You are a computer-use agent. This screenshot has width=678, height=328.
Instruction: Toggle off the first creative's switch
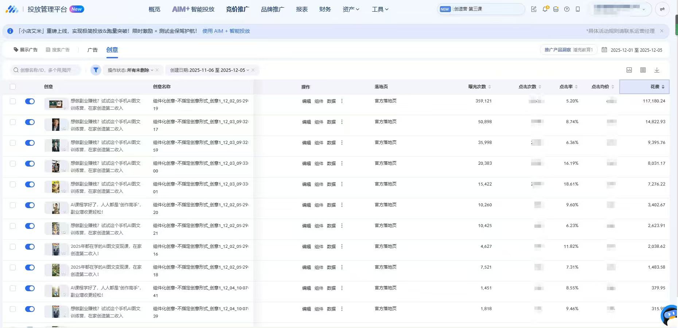pyautogui.click(x=30, y=101)
